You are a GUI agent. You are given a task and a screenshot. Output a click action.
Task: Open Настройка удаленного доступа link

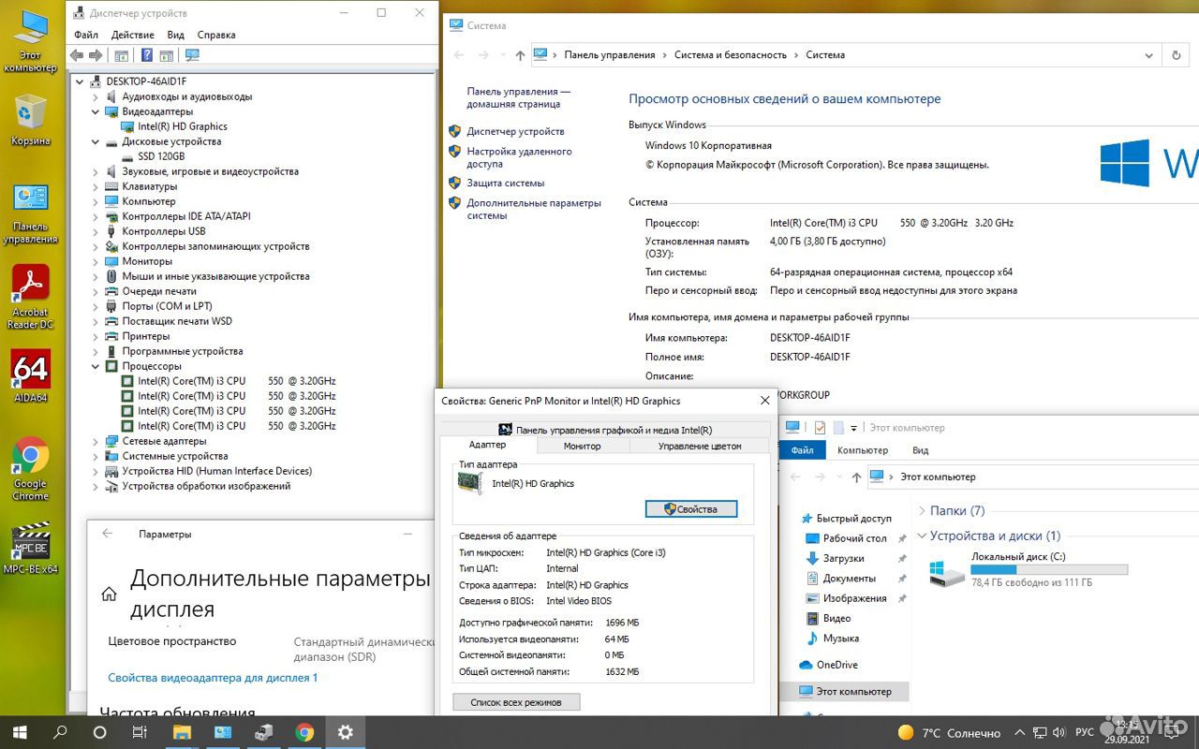(520, 157)
